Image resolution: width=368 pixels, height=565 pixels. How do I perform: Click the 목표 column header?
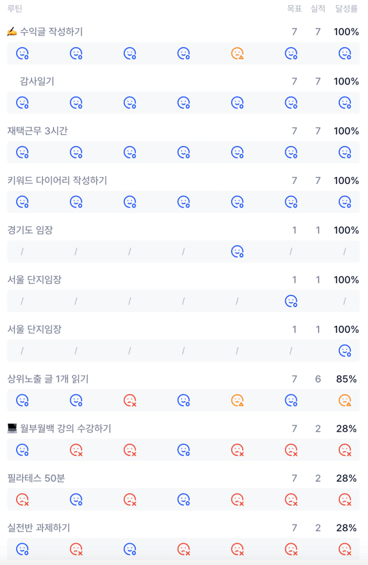click(294, 9)
